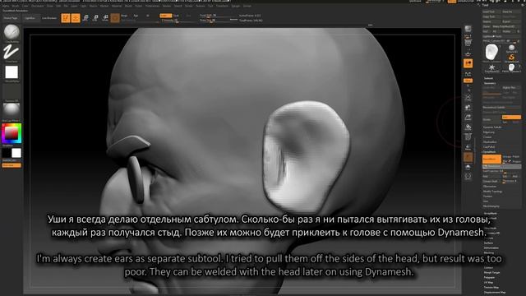This screenshot has width=526, height=296.
Task: Toggle Smt button next to Divide
Action: (511, 117)
